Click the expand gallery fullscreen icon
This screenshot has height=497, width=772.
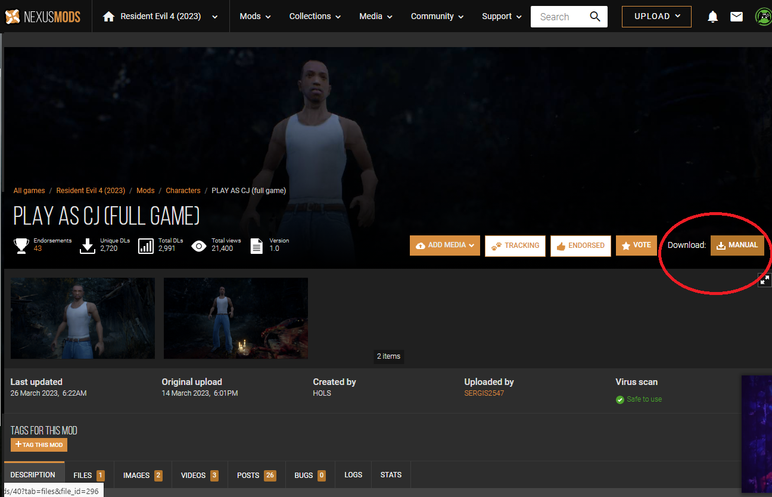click(x=765, y=279)
